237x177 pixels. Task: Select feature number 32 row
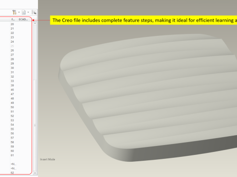coord(12,77)
